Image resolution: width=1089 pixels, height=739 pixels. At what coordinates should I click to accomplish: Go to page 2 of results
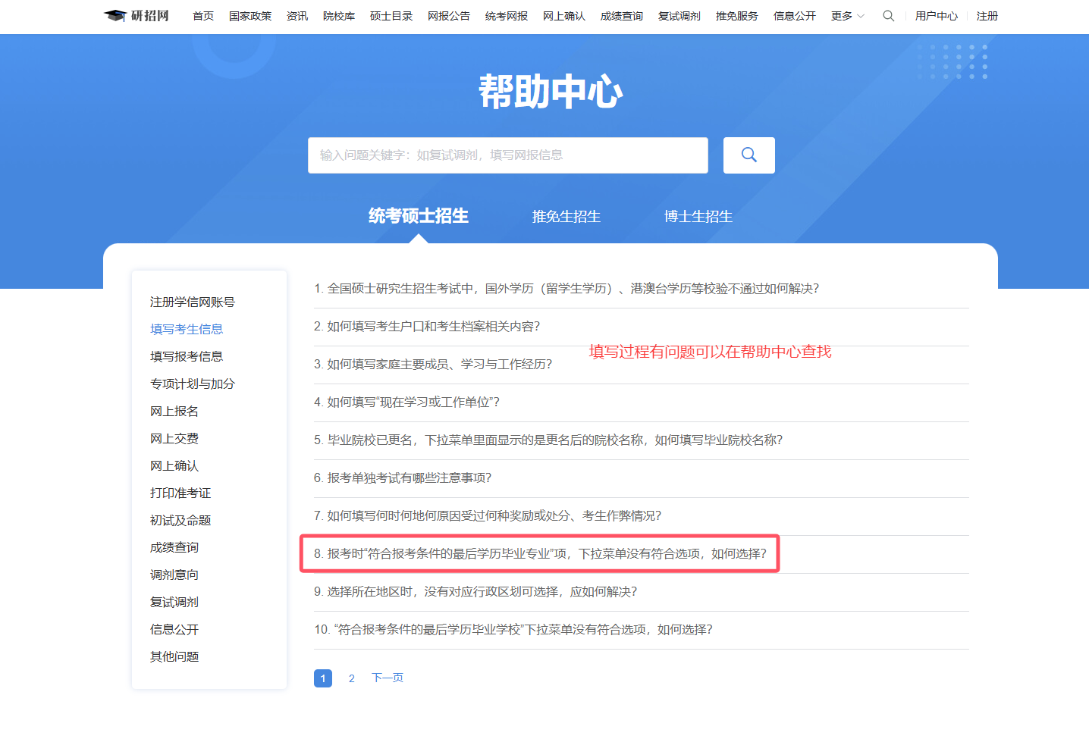(x=351, y=678)
